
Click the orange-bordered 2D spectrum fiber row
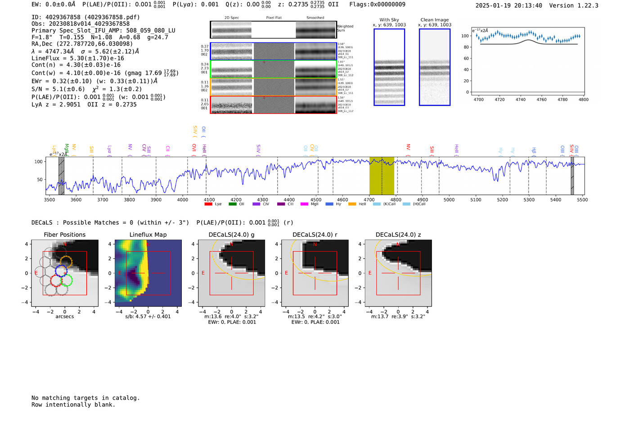(x=274, y=87)
